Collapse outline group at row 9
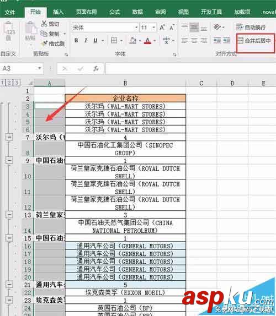276x316 pixels. click(9, 160)
